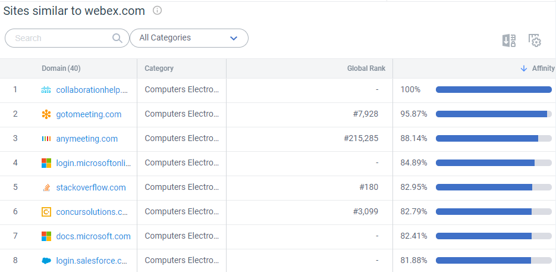Click the Affinity sort arrow
The height and width of the screenshot is (272, 556).
(x=524, y=68)
